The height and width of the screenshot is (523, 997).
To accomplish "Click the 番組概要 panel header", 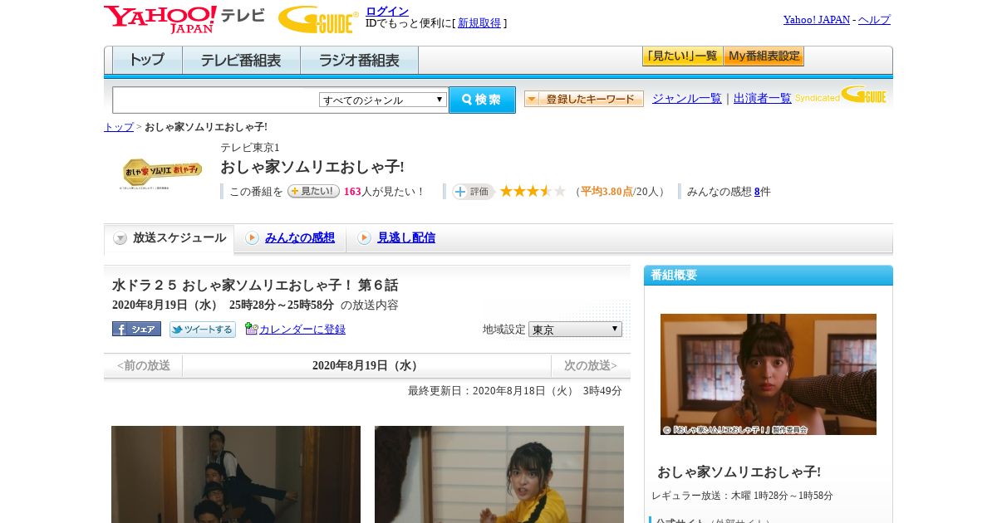I will (769, 275).
